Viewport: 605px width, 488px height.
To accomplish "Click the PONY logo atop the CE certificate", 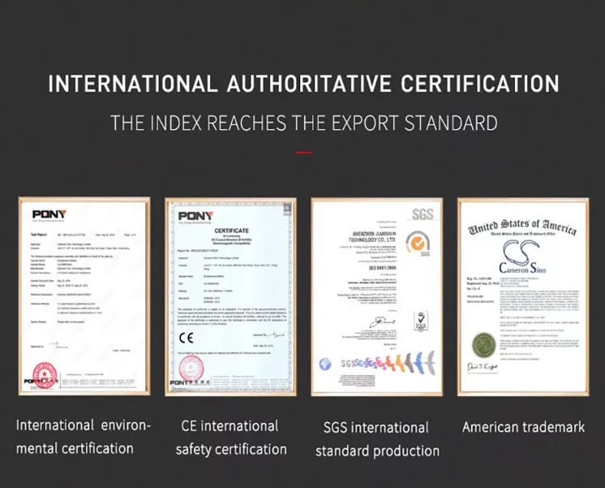I will pyautogui.click(x=191, y=215).
